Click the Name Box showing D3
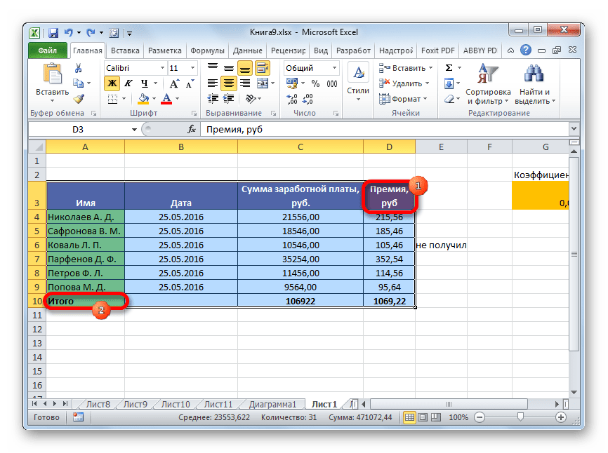608x453 pixels. pyautogui.click(x=83, y=130)
